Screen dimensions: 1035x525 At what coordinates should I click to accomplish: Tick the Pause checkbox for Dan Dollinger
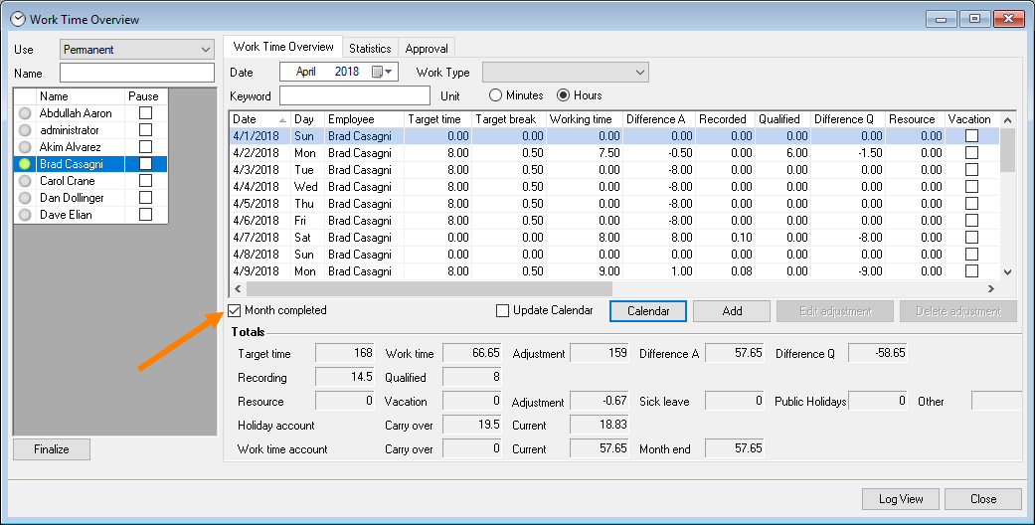pos(145,198)
